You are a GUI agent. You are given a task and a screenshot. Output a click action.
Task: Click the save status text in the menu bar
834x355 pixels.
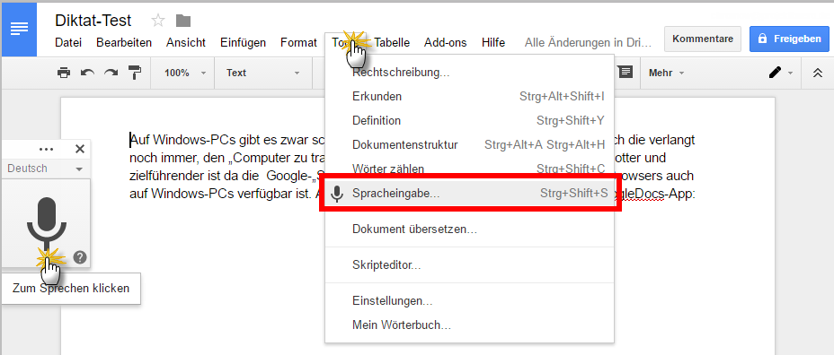pos(588,43)
